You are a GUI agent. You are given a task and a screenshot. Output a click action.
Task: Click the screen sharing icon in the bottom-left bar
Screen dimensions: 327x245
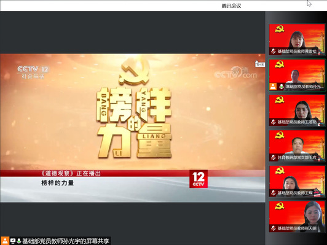13,241
